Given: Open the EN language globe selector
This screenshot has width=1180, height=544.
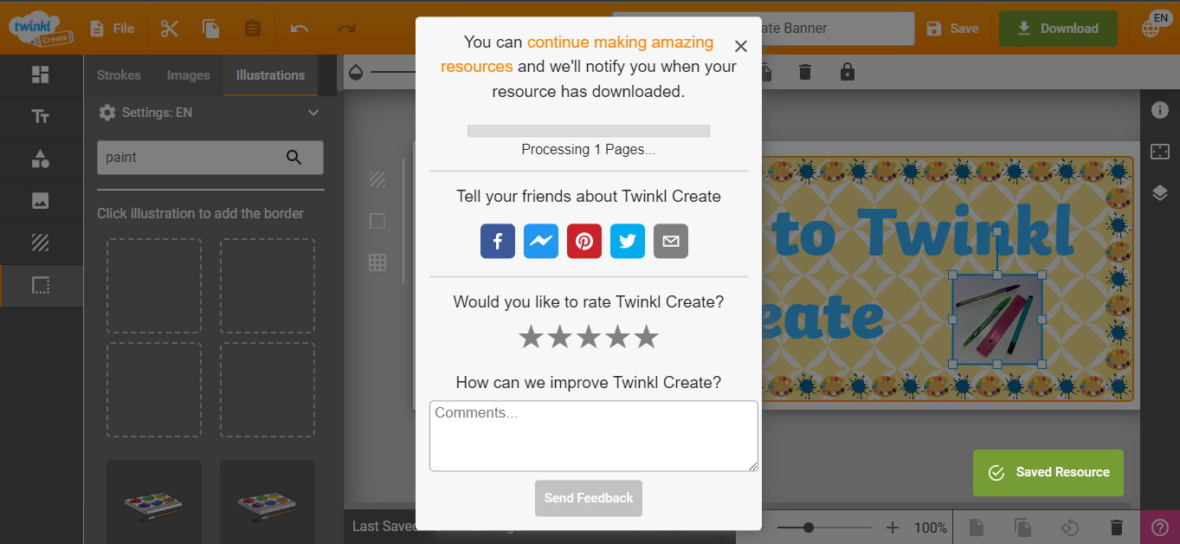Looking at the screenshot, I should (1153, 27).
